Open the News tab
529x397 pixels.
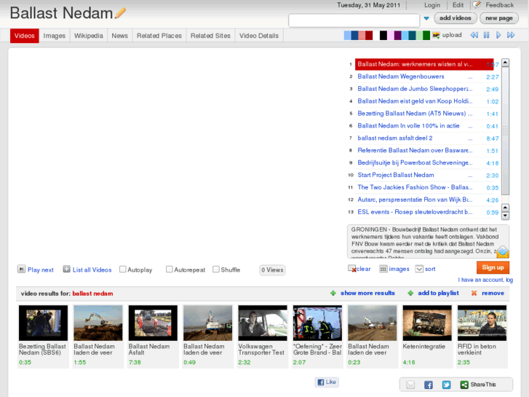tap(120, 36)
